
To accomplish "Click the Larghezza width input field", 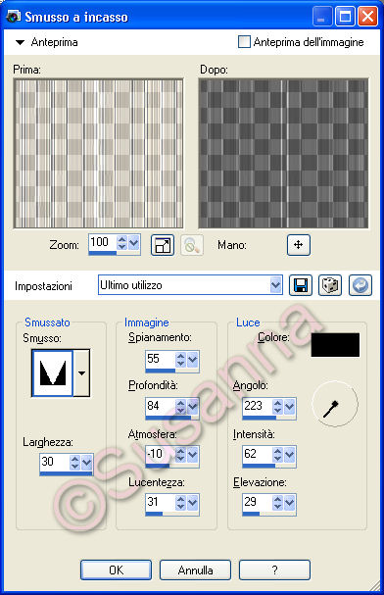I will coord(55,462).
